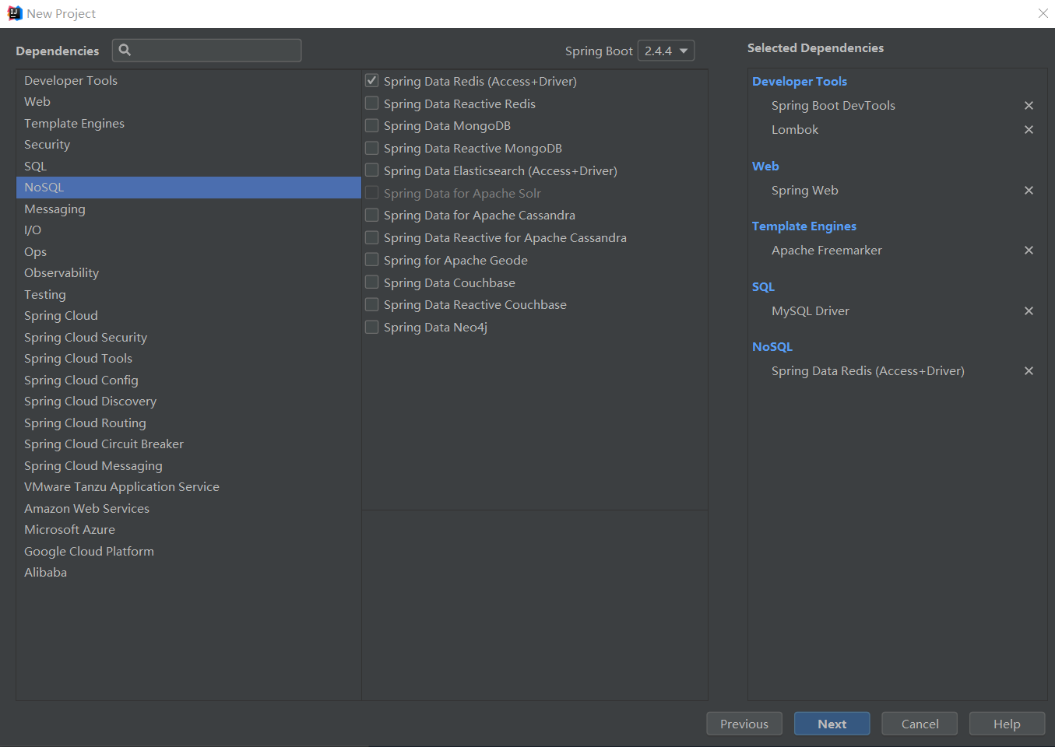Remove MySQL Driver dependency
This screenshot has height=747, width=1055.
point(1029,311)
